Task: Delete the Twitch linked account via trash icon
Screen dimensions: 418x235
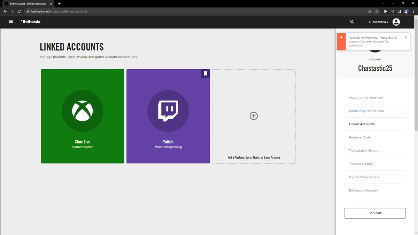Action: pyautogui.click(x=206, y=73)
